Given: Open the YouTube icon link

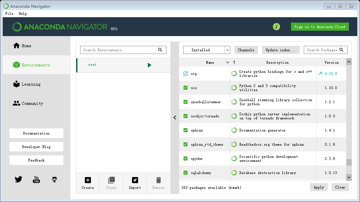Looking at the screenshot, I should pos(36,179).
